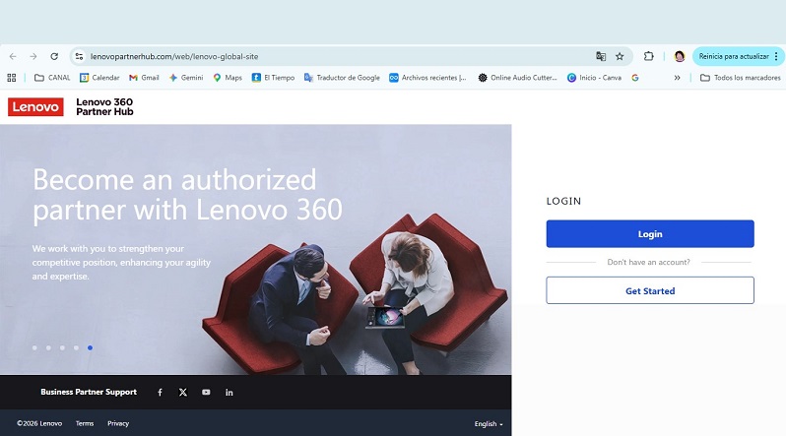Select the third carousel dot
The height and width of the screenshot is (436, 786).
62,347
